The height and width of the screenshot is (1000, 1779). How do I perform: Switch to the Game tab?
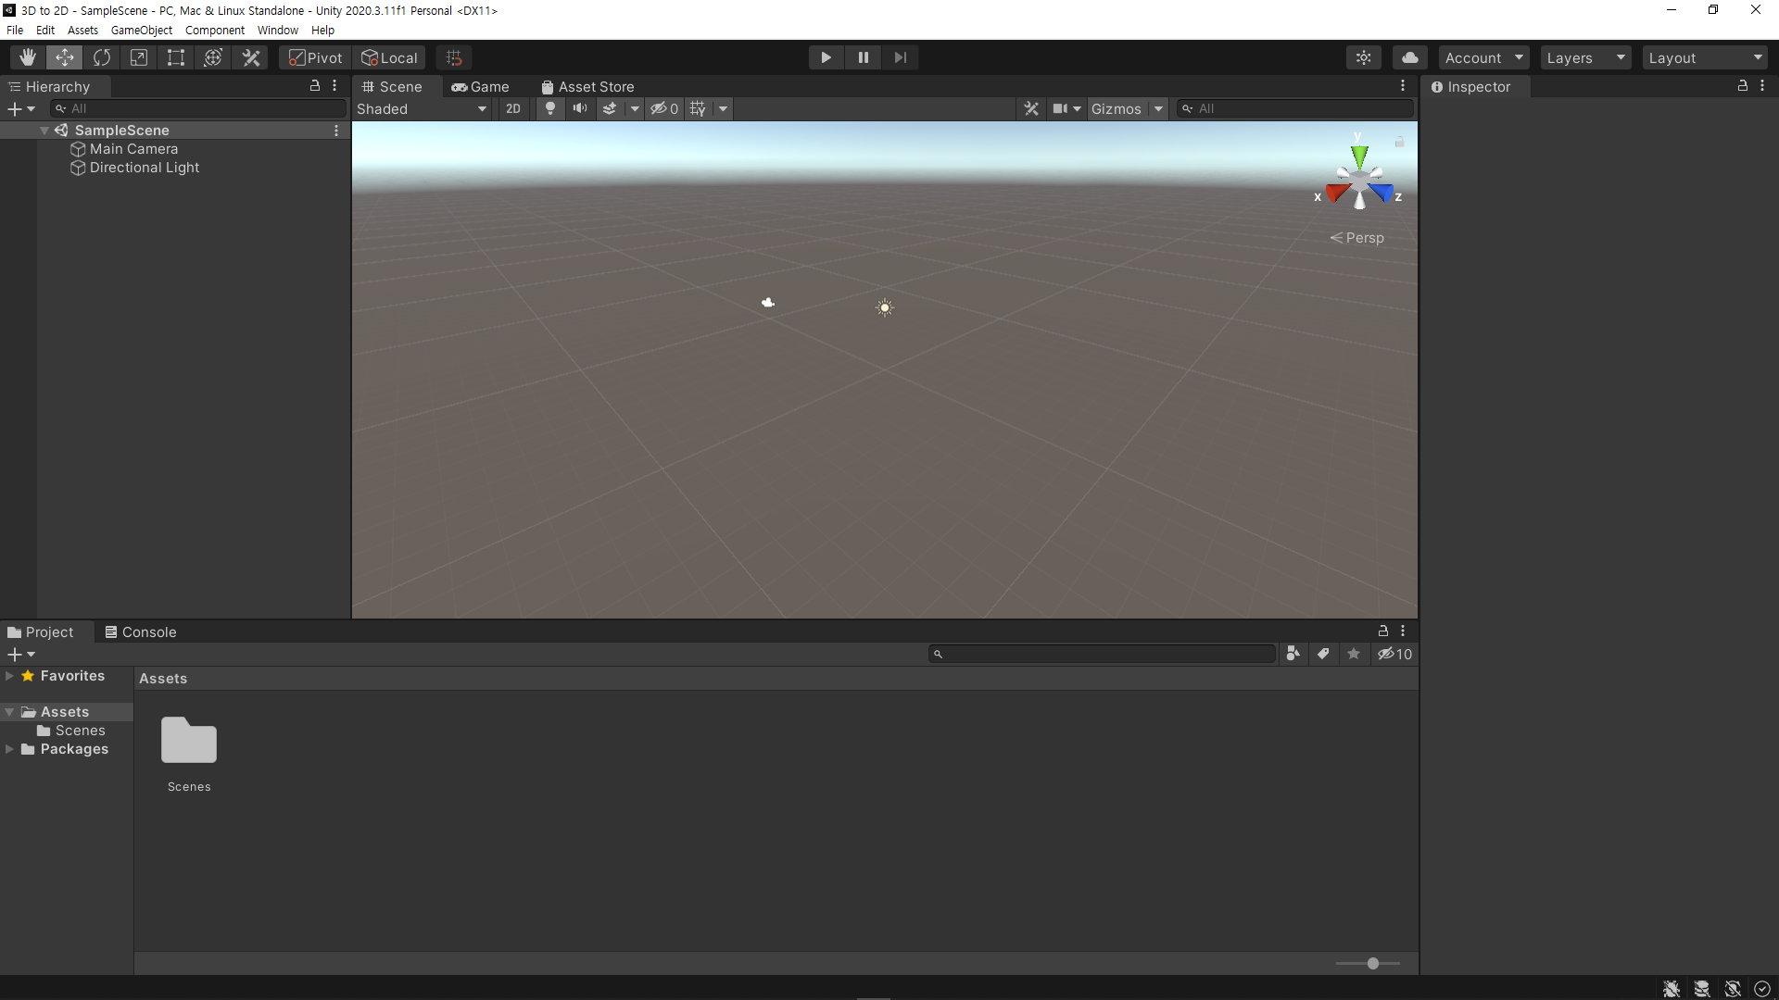point(480,86)
